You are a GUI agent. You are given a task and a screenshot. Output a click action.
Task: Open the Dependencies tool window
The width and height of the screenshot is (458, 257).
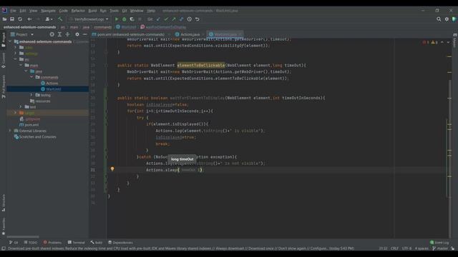pos(120,243)
